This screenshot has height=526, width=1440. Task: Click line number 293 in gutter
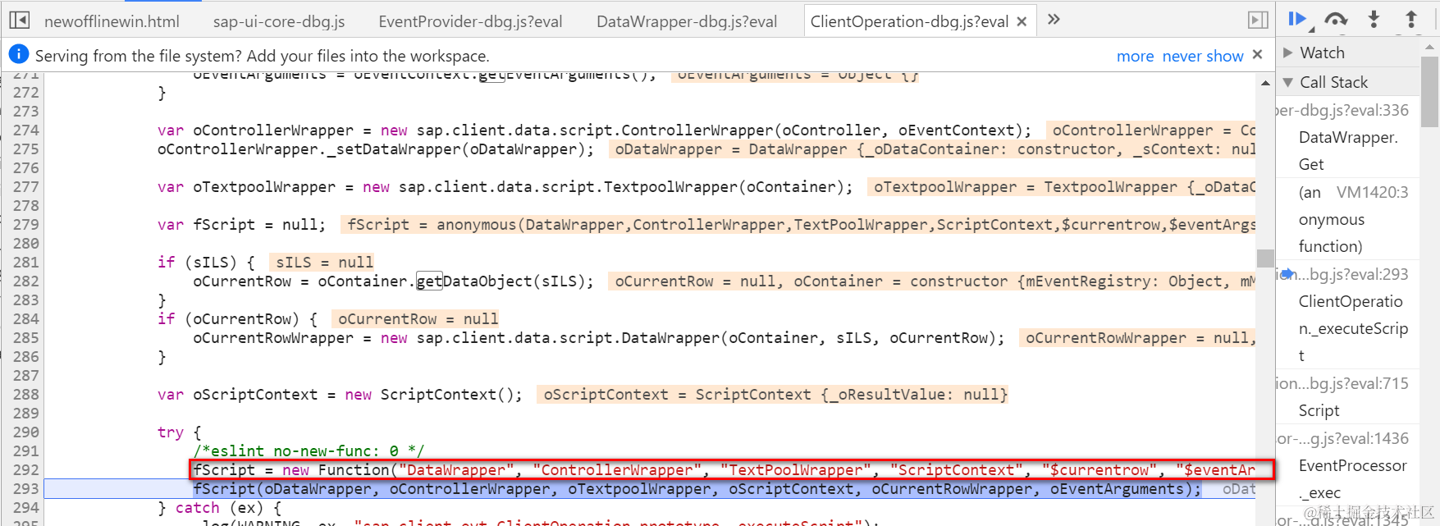point(25,488)
